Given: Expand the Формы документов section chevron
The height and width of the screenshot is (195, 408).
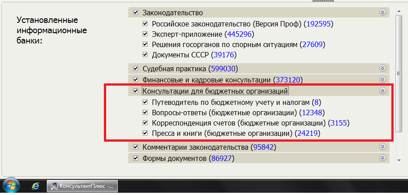Looking at the screenshot, I should [382, 157].
